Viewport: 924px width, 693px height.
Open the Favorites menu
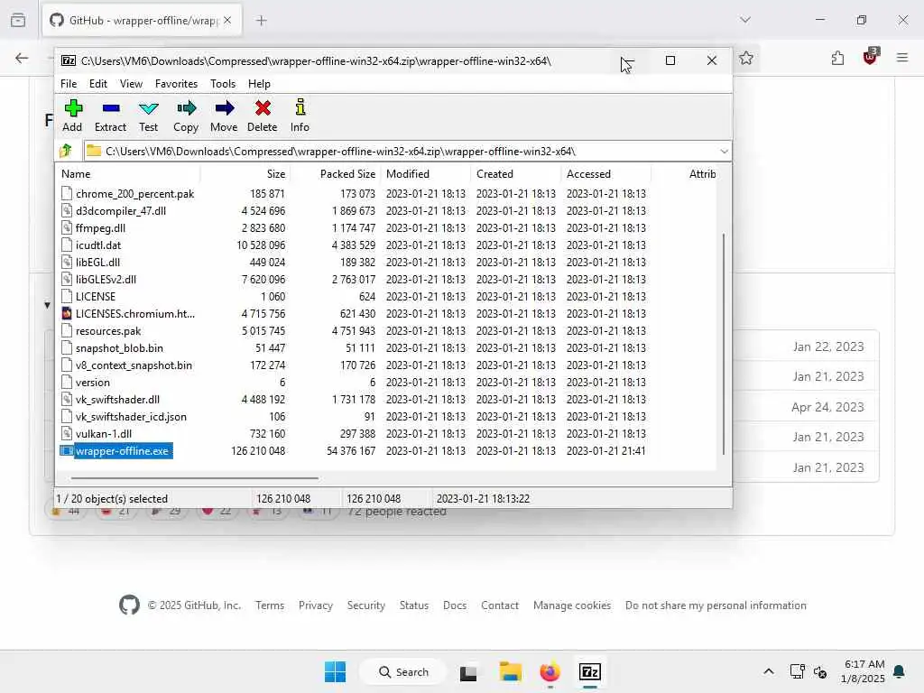coord(176,84)
